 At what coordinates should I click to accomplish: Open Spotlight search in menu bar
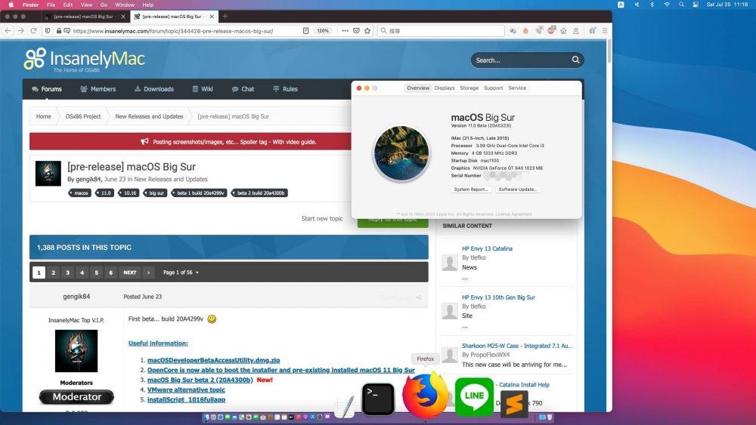coord(681,5)
